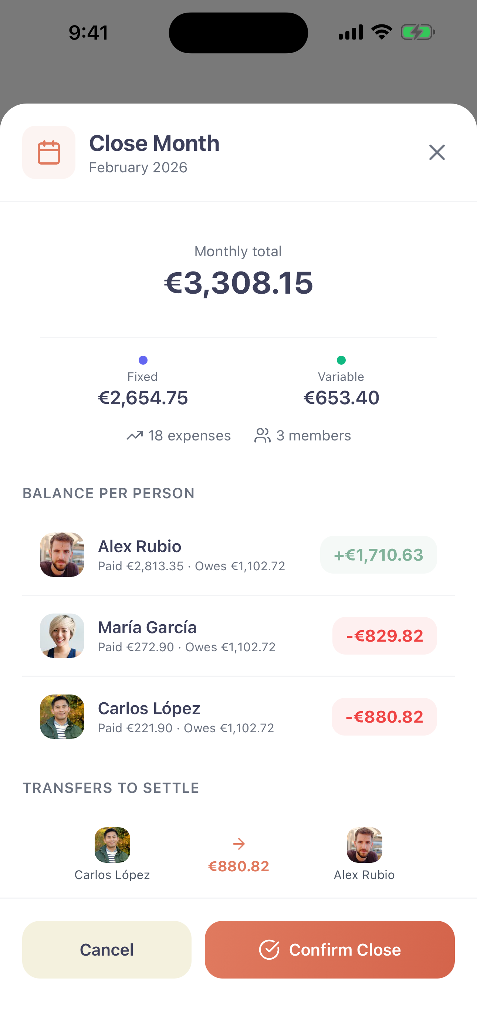
Task: Tap María García's -€829.82 balance badge
Action: tap(384, 635)
